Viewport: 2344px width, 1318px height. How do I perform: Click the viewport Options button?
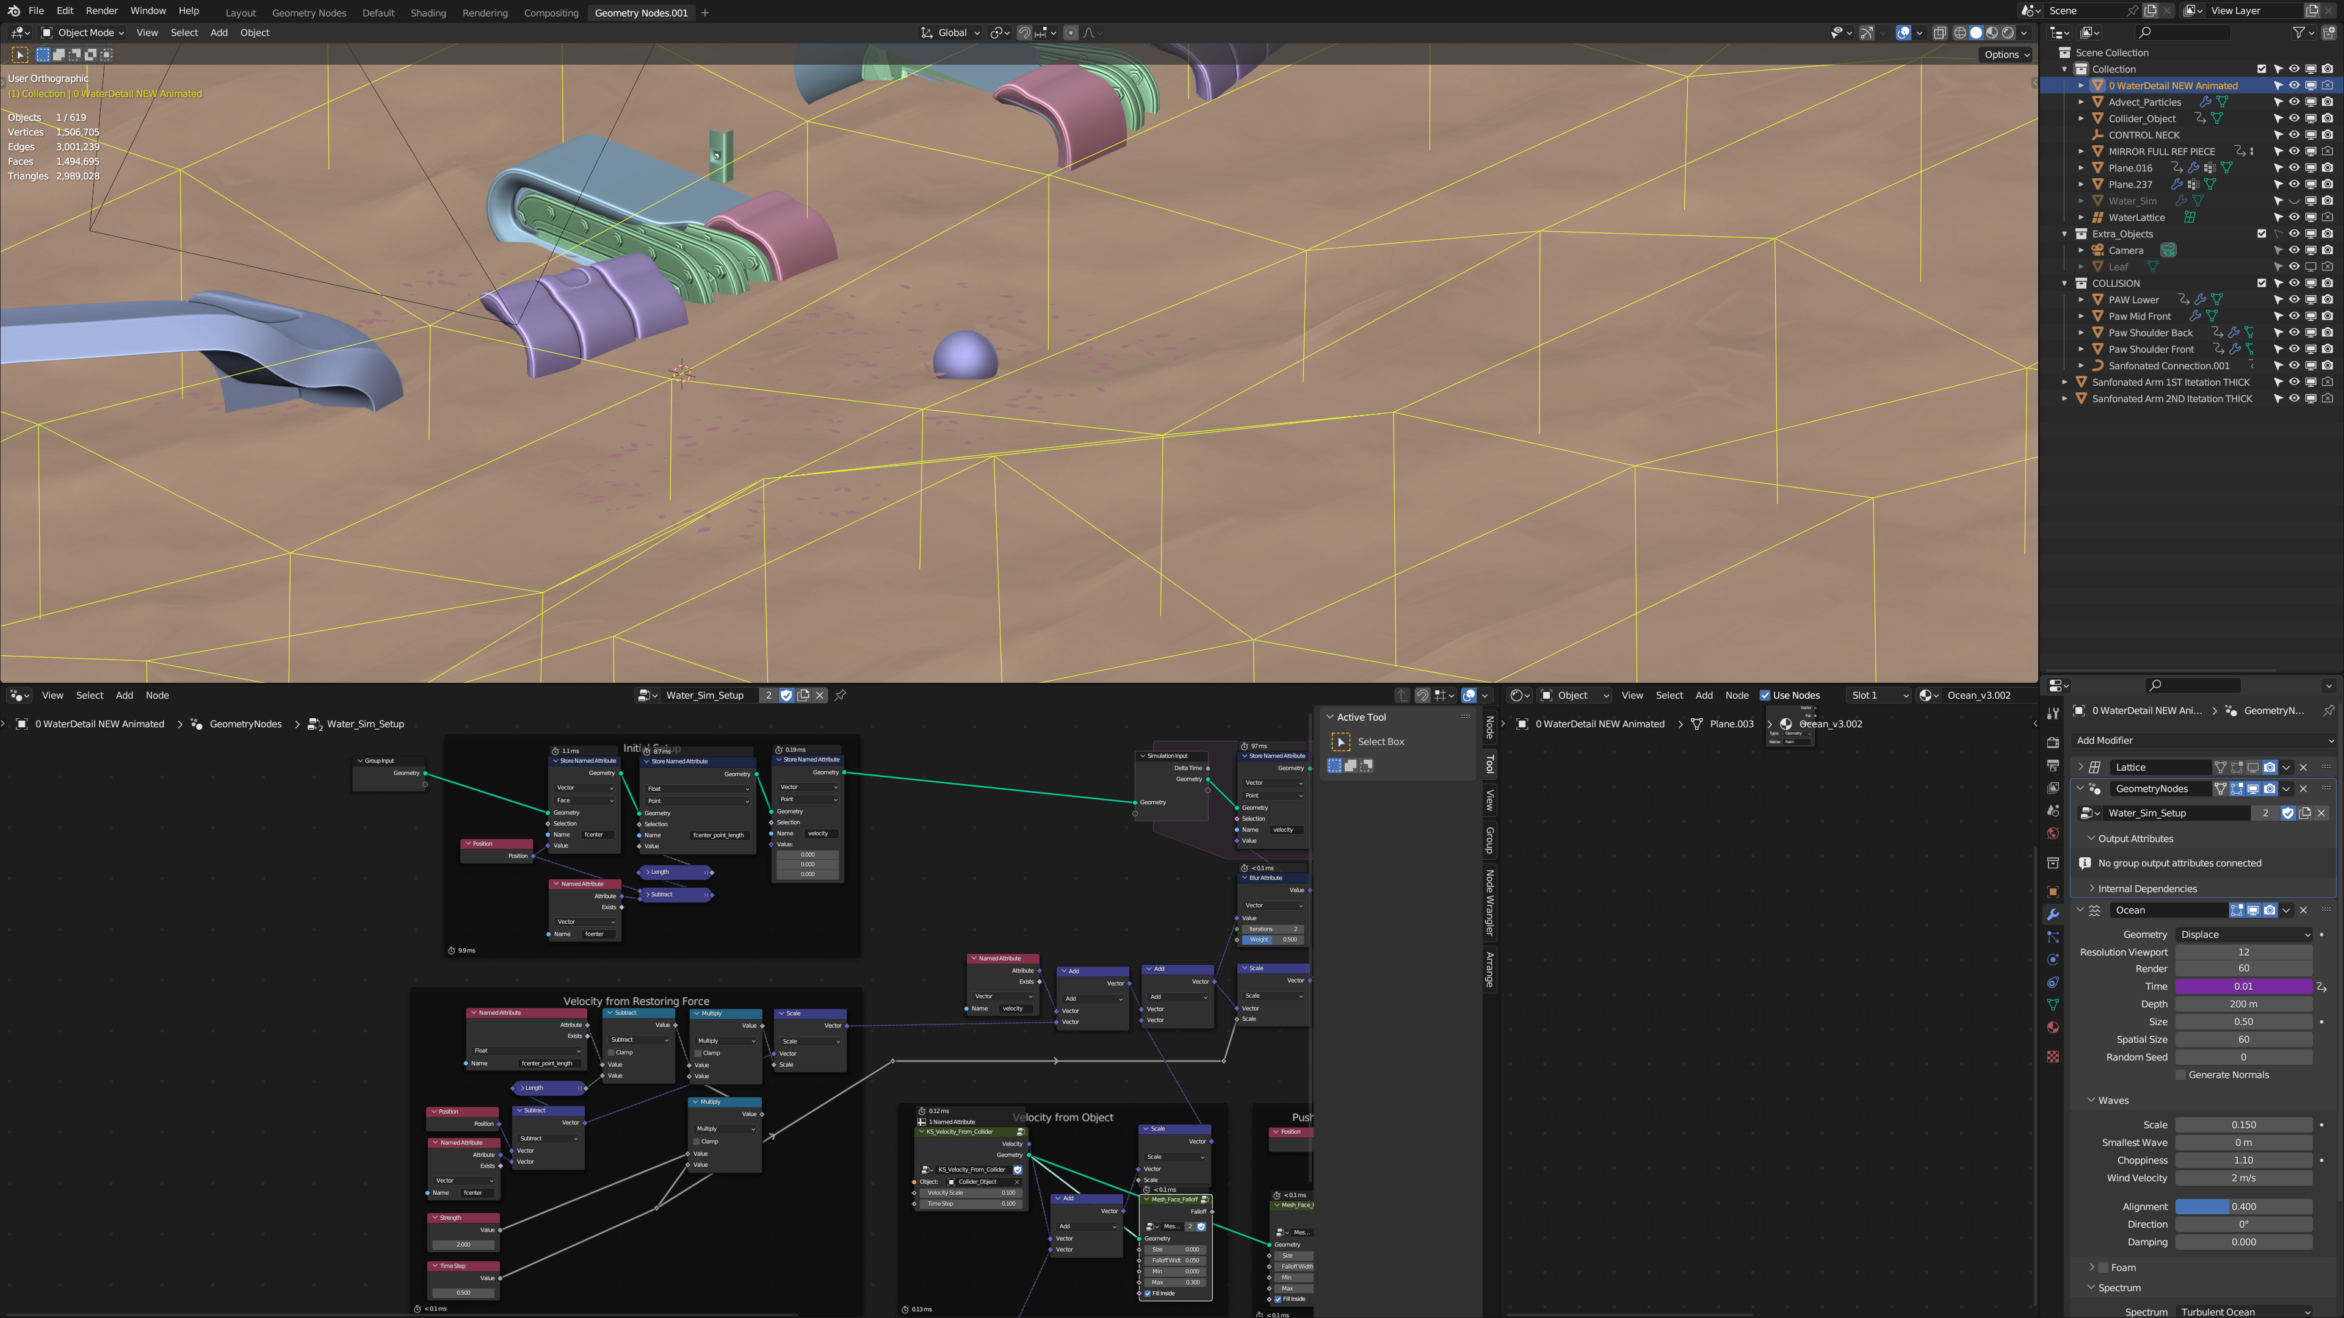(x=2006, y=54)
